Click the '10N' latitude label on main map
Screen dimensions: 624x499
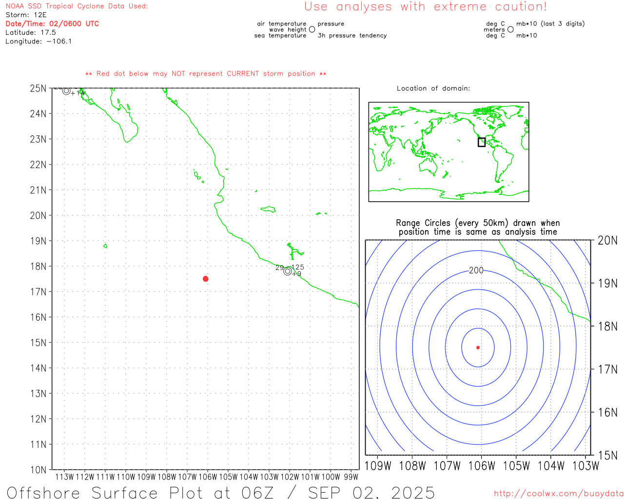pyautogui.click(x=38, y=470)
